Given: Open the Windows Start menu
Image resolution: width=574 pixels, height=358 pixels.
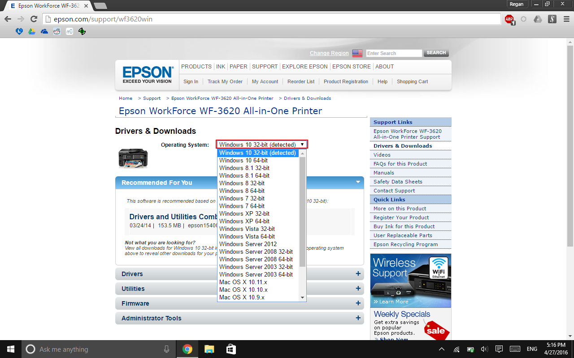Looking at the screenshot, I should [11, 349].
